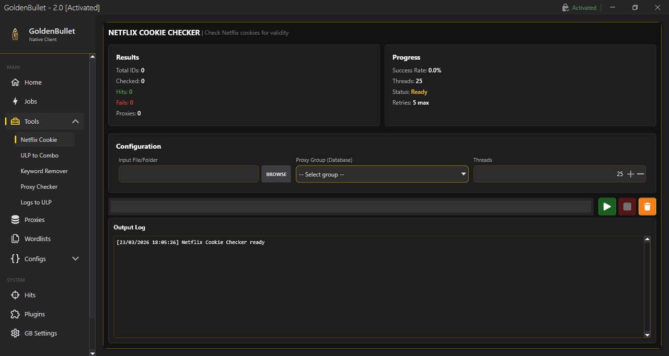Screen dimensions: 669x356
Task: Click the Hits crosshair icon
Action: click(15, 295)
